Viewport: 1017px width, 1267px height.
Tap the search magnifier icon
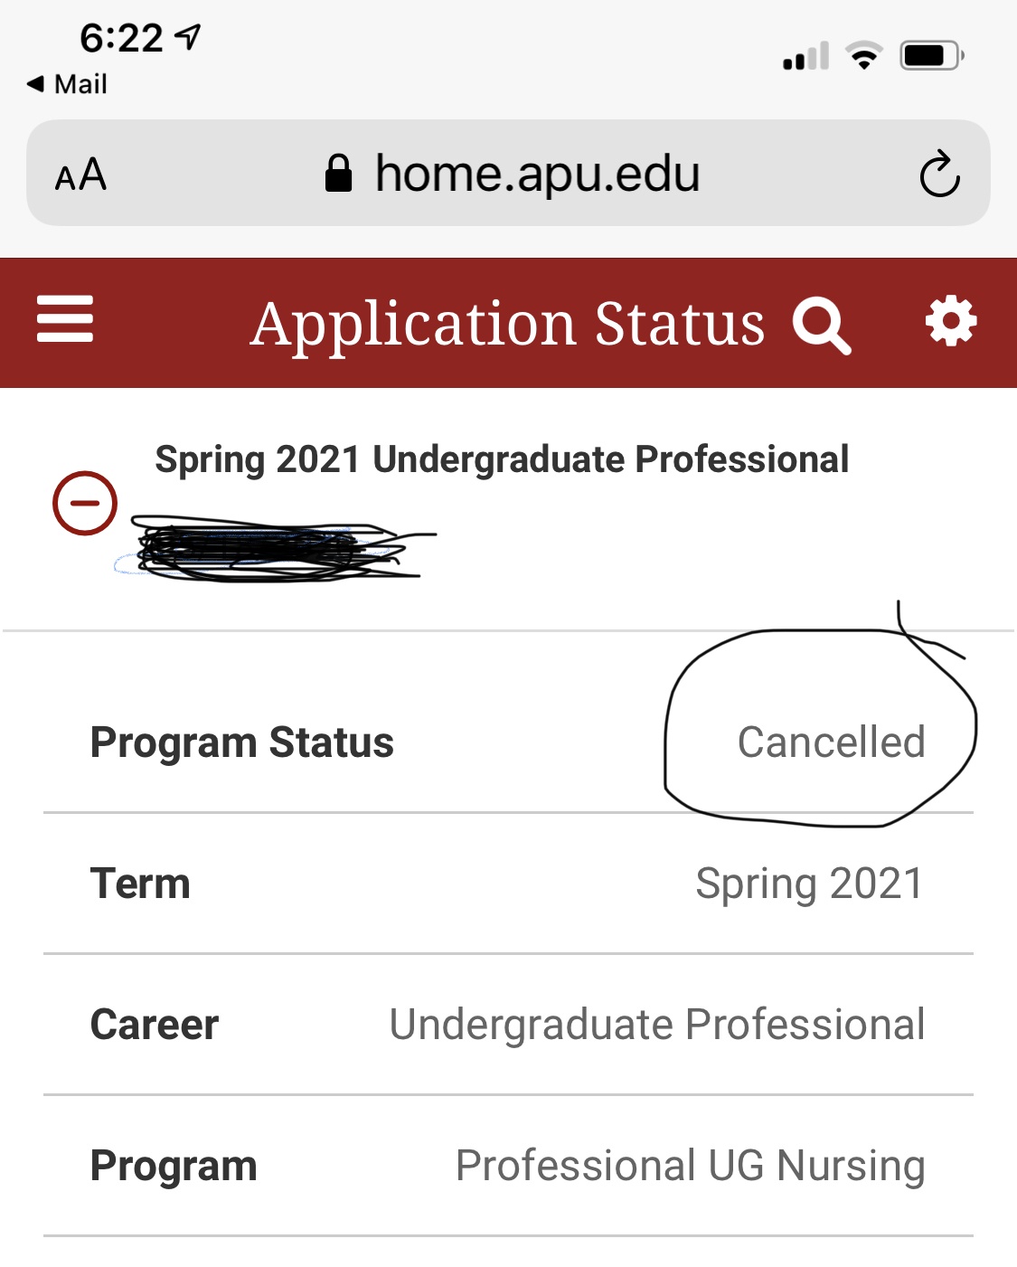click(821, 324)
